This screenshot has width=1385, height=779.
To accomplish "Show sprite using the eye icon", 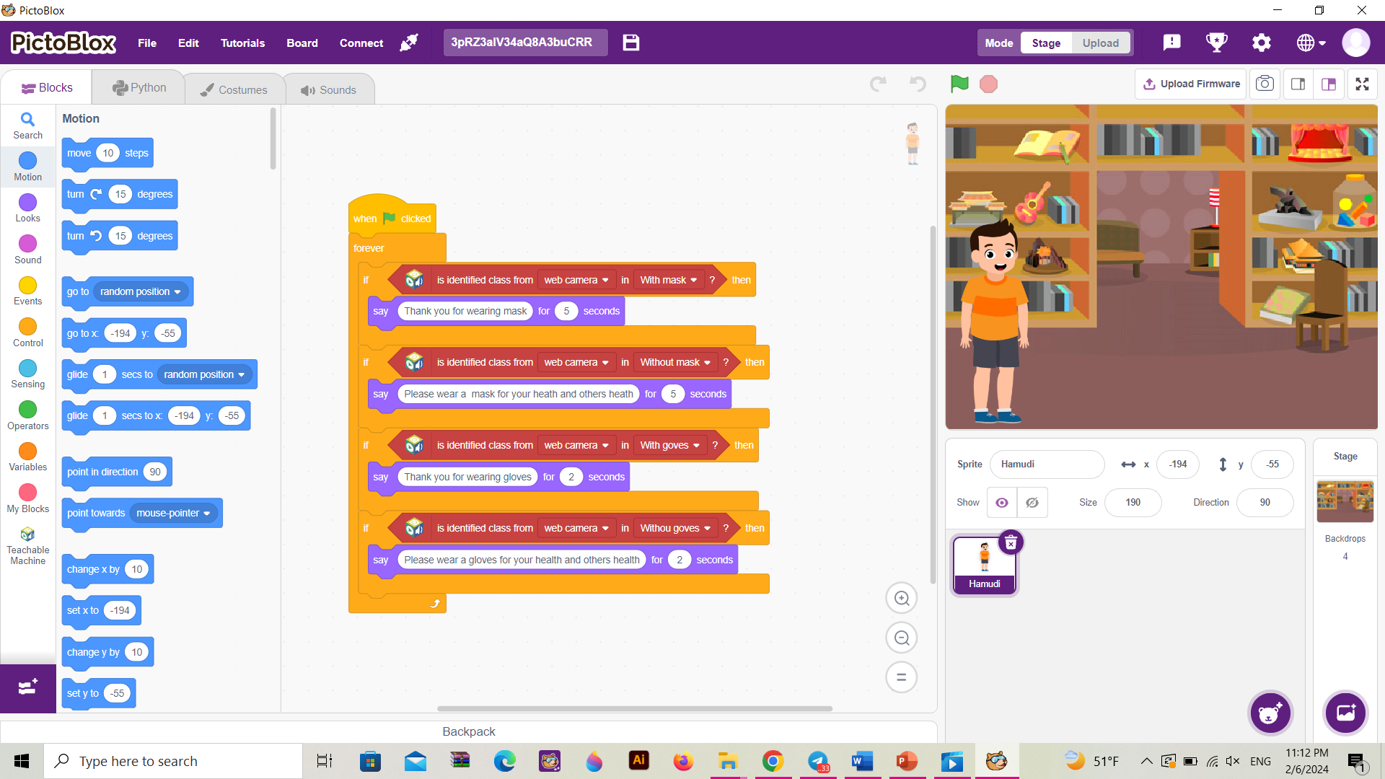I will pos(1002,503).
